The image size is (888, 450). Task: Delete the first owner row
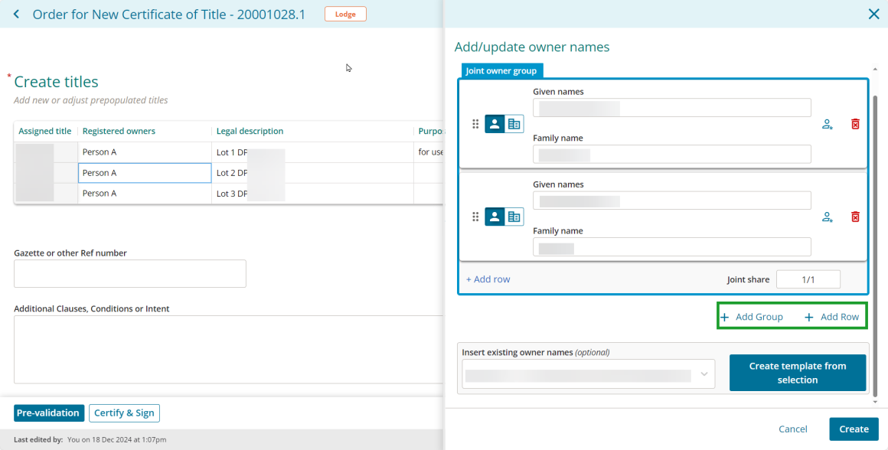[855, 124]
